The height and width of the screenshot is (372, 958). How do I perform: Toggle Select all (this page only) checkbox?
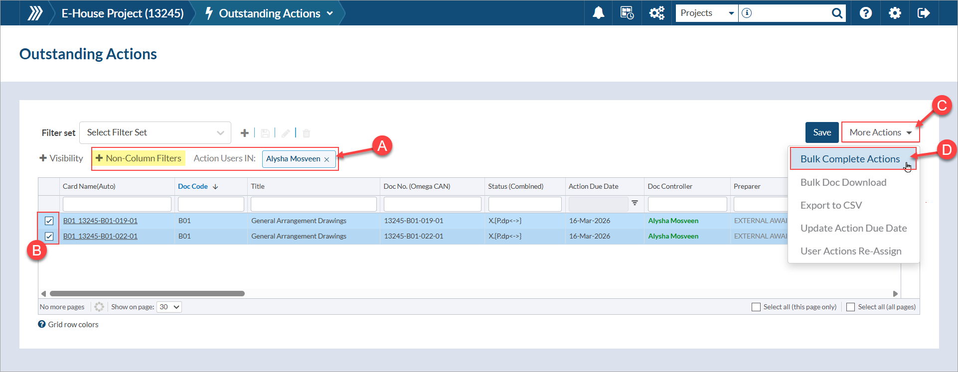(x=756, y=307)
